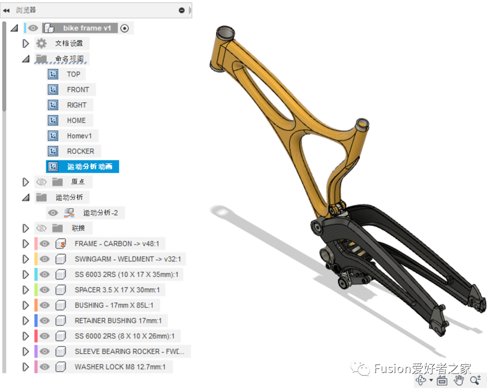Toggle visibility of bike frame v1 root
This screenshot has width=487, height=390.
click(33, 28)
